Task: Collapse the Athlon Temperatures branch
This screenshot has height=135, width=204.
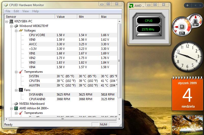Action: pos(16,113)
